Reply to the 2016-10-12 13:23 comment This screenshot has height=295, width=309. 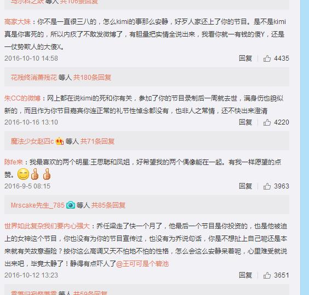coord(245,275)
